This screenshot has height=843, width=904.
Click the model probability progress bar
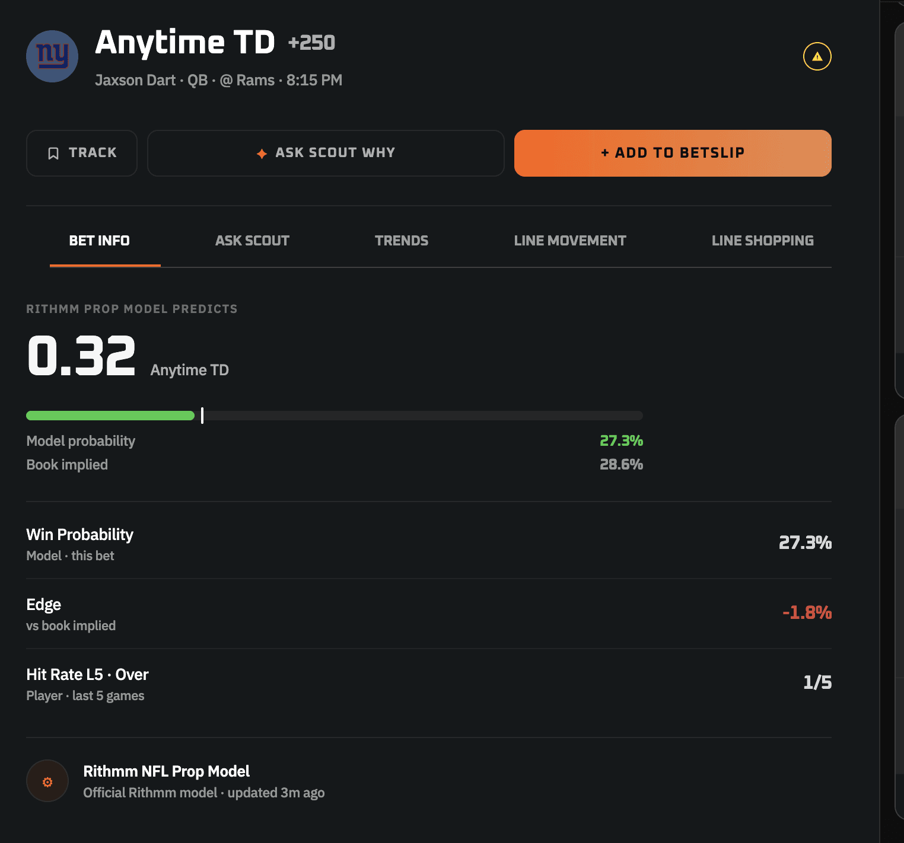point(335,416)
